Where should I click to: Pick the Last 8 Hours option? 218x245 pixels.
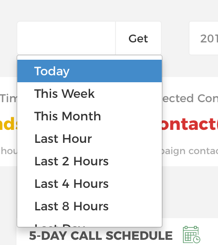(x=90, y=206)
